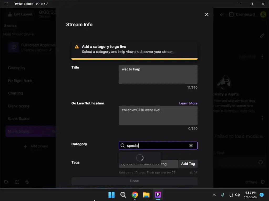Clear the Category search field

point(191,146)
